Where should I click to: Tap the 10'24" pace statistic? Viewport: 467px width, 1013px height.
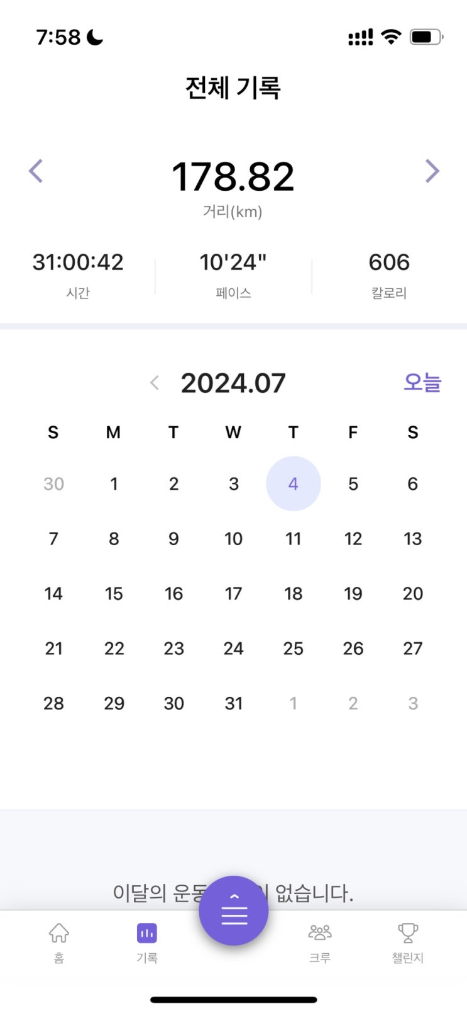pos(233,262)
